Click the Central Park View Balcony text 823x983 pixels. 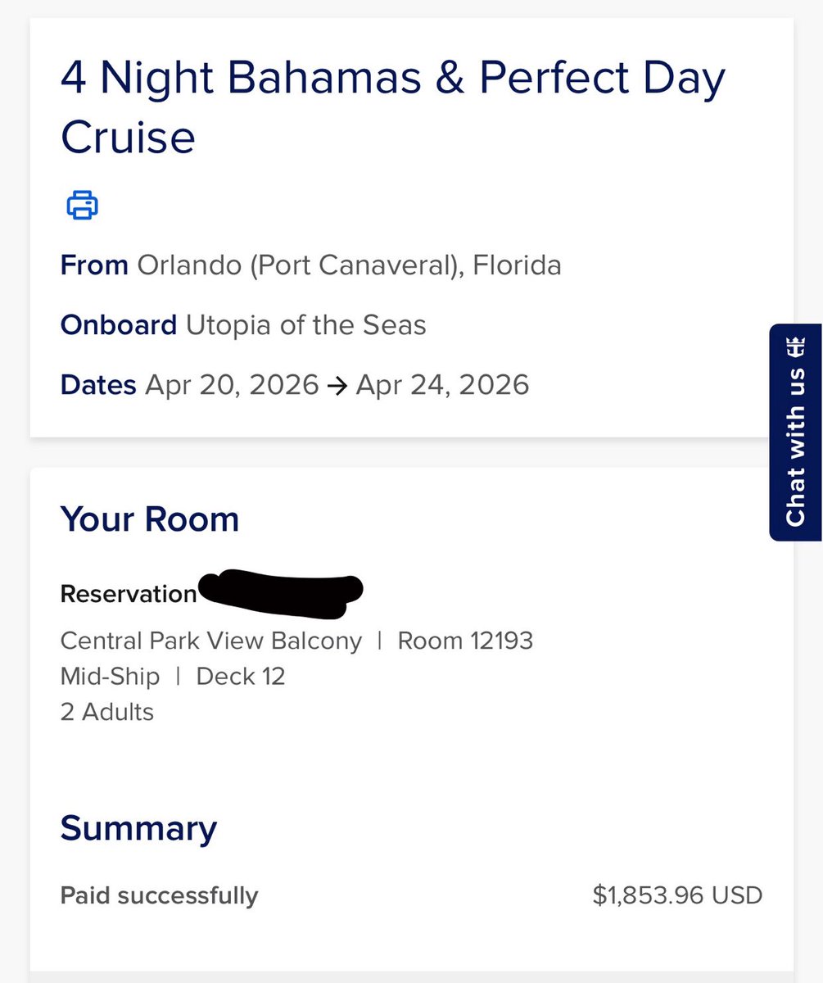point(211,641)
